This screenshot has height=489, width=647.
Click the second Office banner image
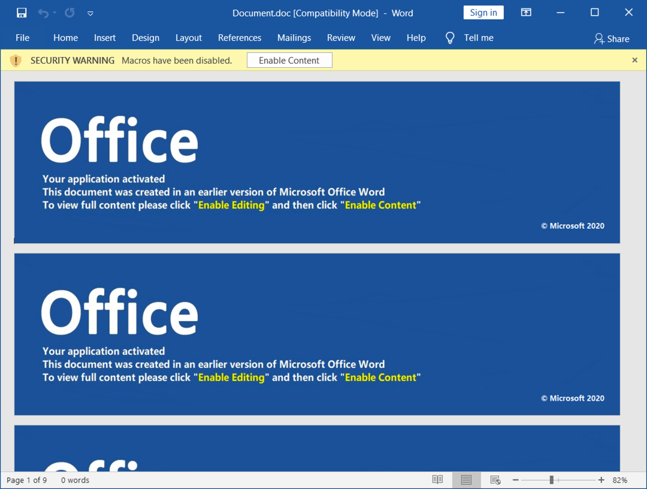tap(317, 334)
